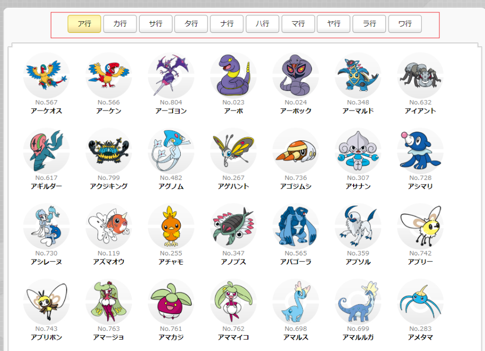Click アギルダー No.617 image
485x351 pixels.
point(46,151)
